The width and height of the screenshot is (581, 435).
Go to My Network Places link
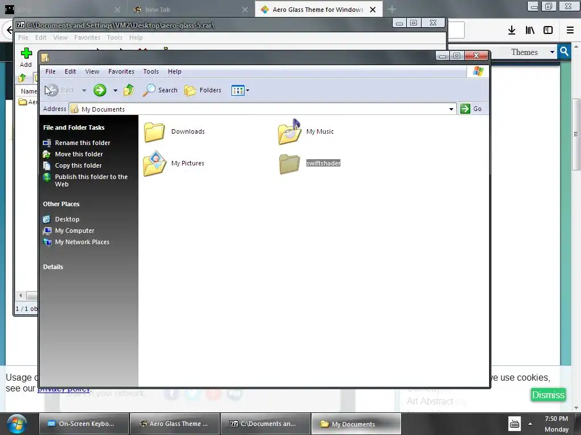[82, 242]
